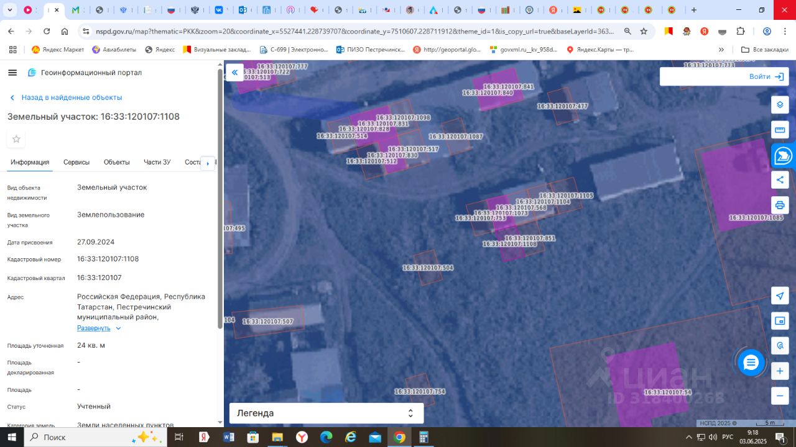
Task: Click the date value 27.09.2024
Action: pyautogui.click(x=96, y=242)
